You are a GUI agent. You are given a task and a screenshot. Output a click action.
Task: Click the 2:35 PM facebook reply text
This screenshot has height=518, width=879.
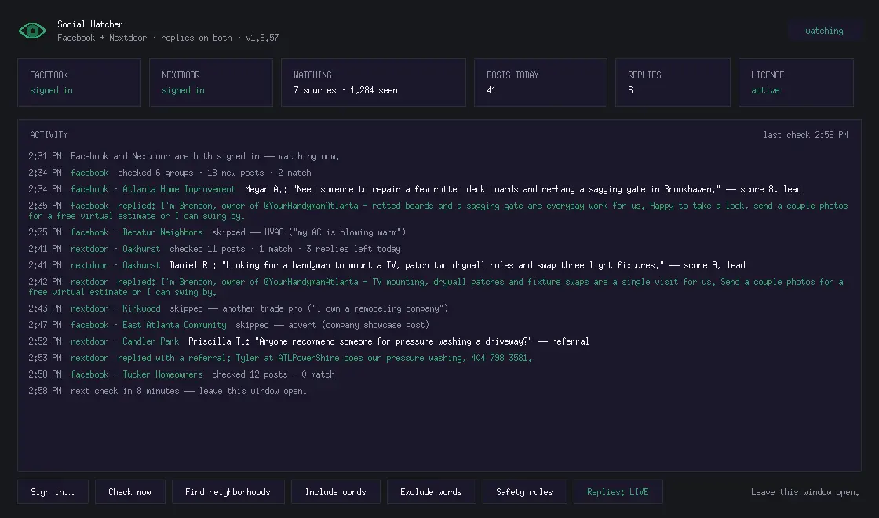coord(439,211)
